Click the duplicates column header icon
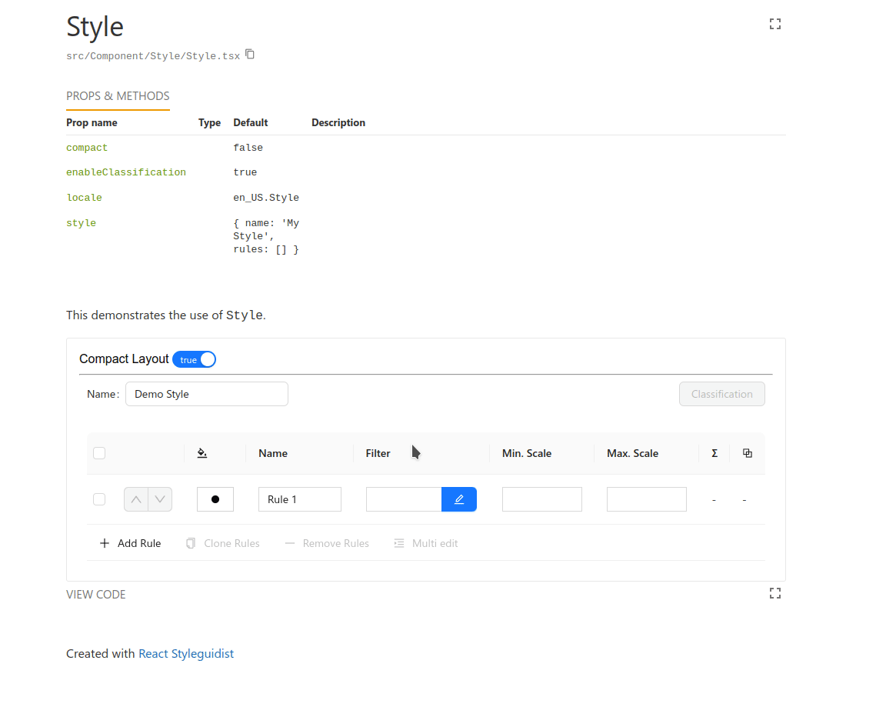The image size is (876, 707). [x=747, y=453]
